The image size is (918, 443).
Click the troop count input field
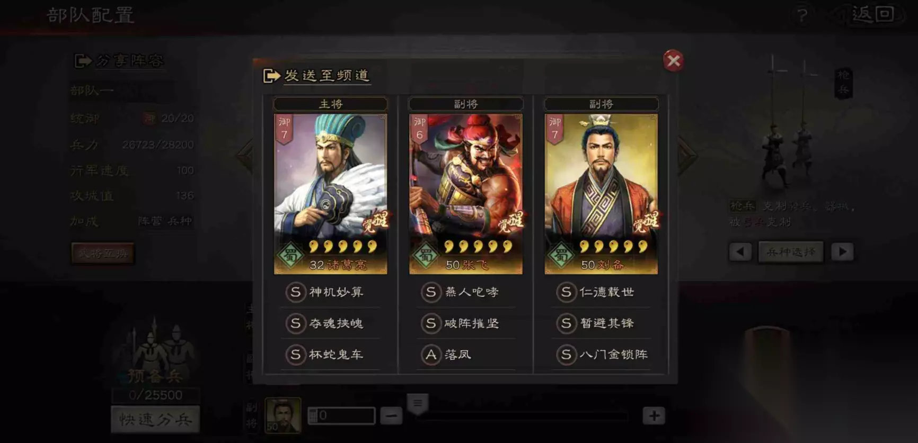point(341,416)
